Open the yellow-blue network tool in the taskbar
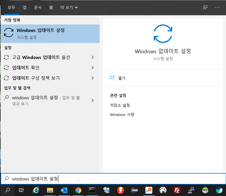Image resolution: width=226 pixels, height=196 pixels. pyautogui.click(x=191, y=190)
